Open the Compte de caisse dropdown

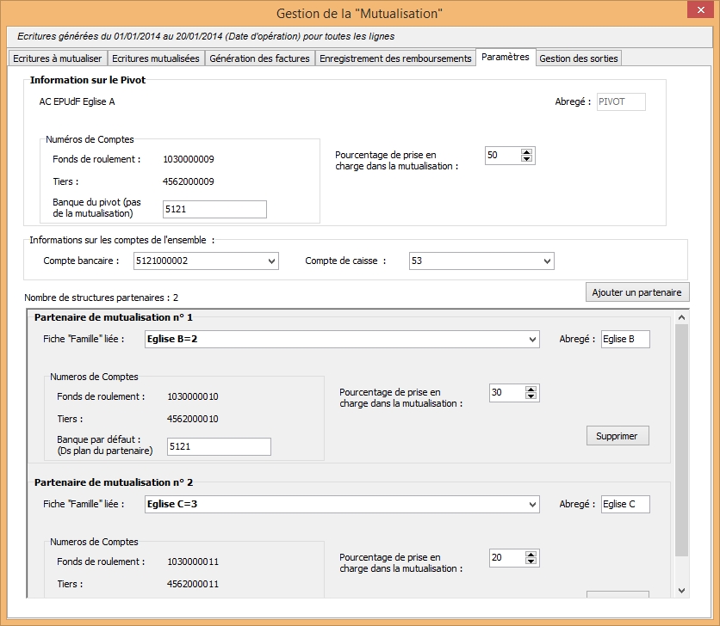pos(546,261)
